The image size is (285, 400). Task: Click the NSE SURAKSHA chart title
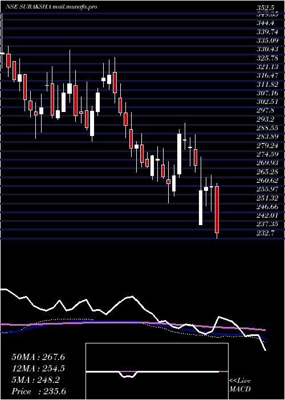point(51,7)
